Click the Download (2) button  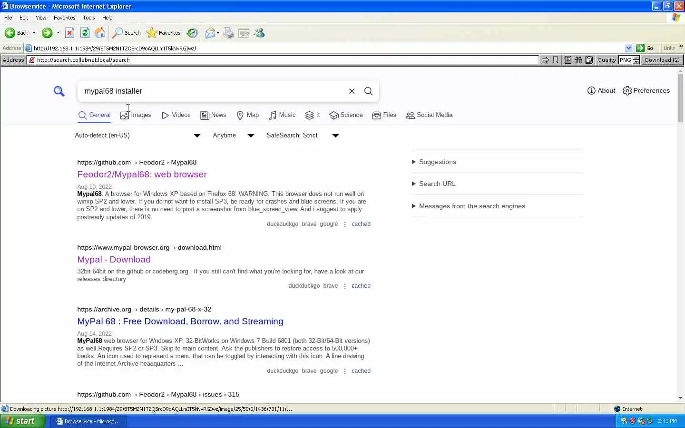662,60
